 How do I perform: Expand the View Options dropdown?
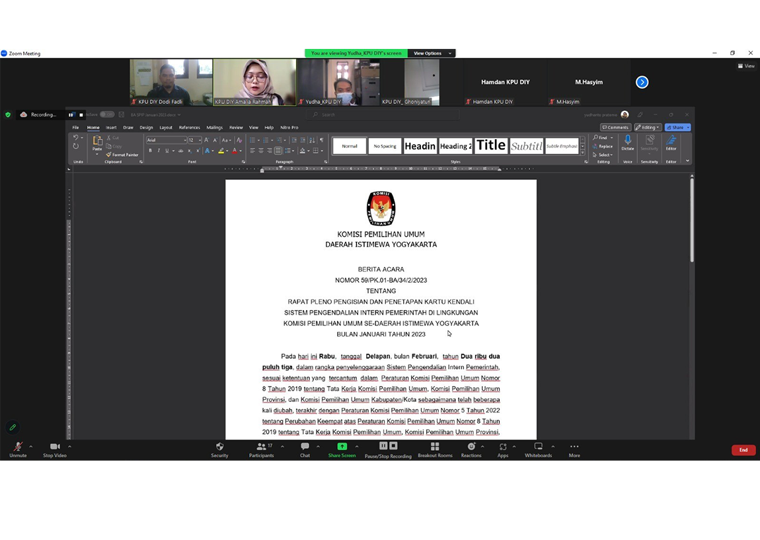coord(432,54)
